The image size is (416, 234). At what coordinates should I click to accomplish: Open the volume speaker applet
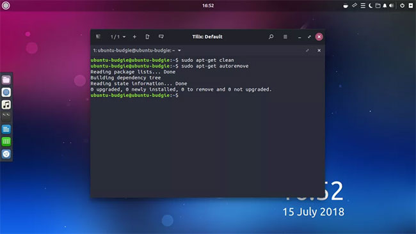[x=391, y=6]
